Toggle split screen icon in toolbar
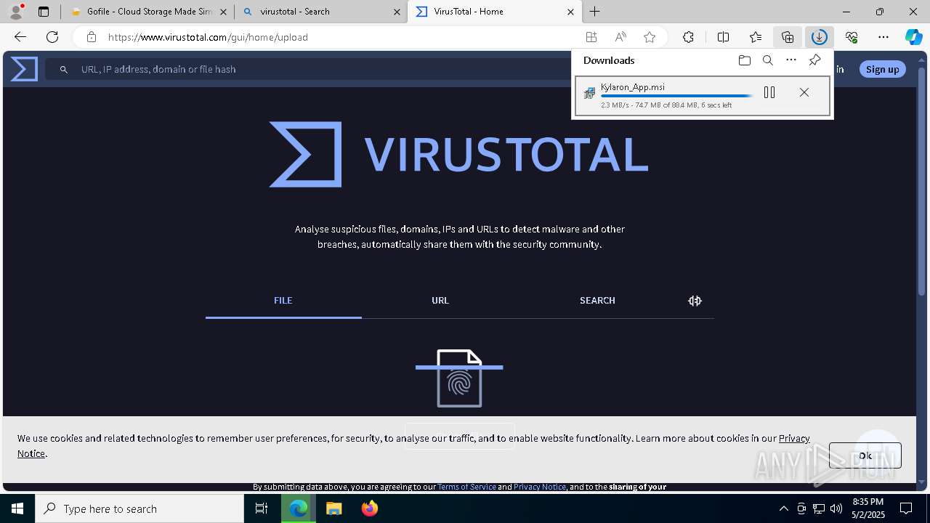 723,37
